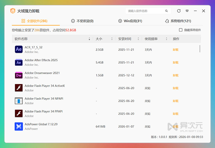Toggle the 隐藏系统组件 checkbox
This screenshot has width=215, height=148.
[x=181, y=30]
